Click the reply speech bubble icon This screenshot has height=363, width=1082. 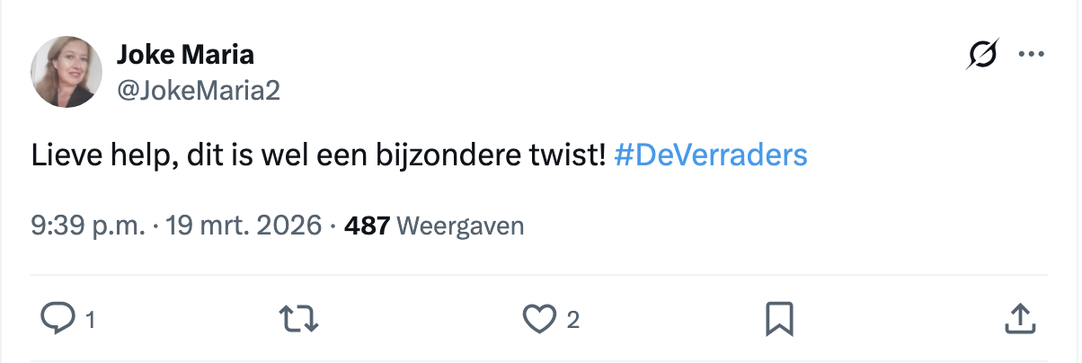58,319
